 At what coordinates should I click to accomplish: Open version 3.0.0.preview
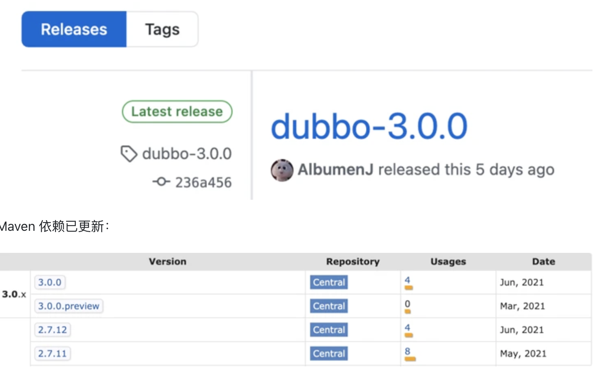[68, 306]
